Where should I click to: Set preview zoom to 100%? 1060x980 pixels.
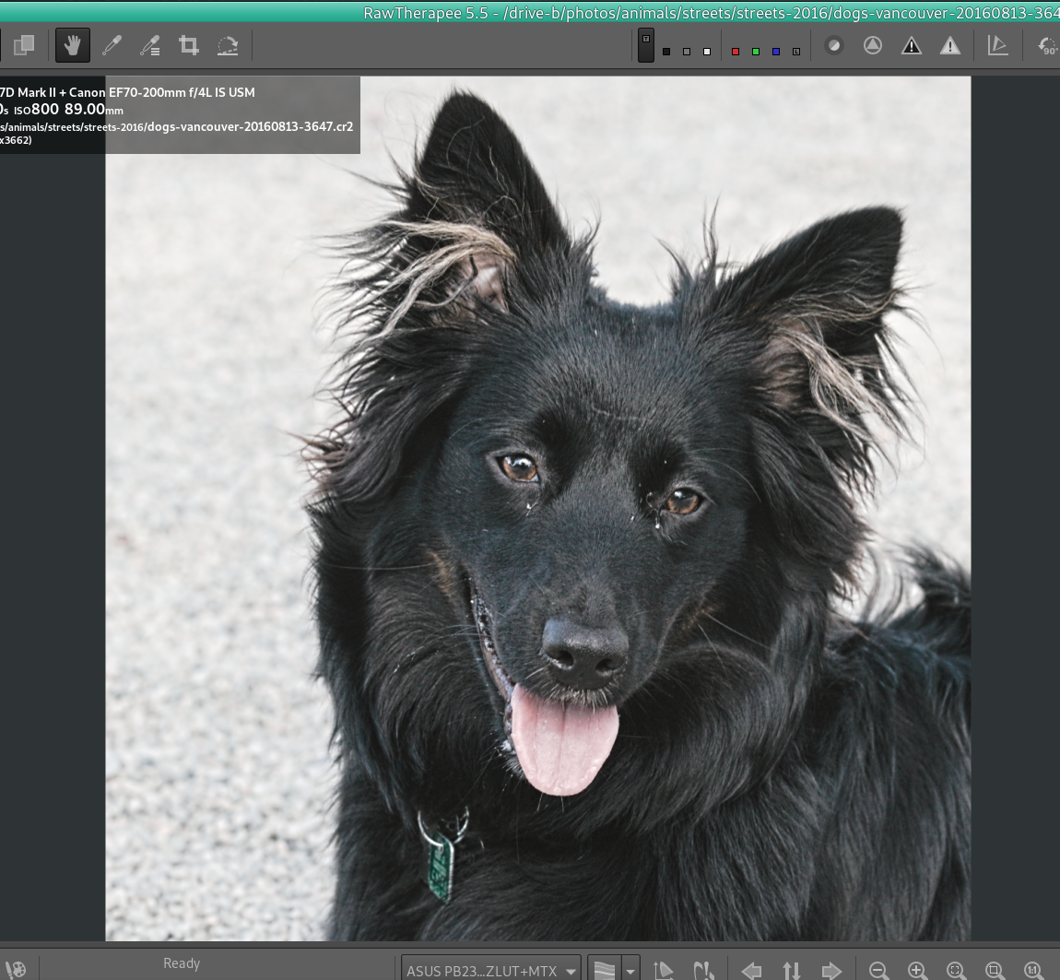[x=1033, y=970]
